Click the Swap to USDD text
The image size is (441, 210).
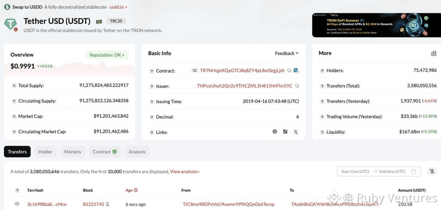(27, 7)
